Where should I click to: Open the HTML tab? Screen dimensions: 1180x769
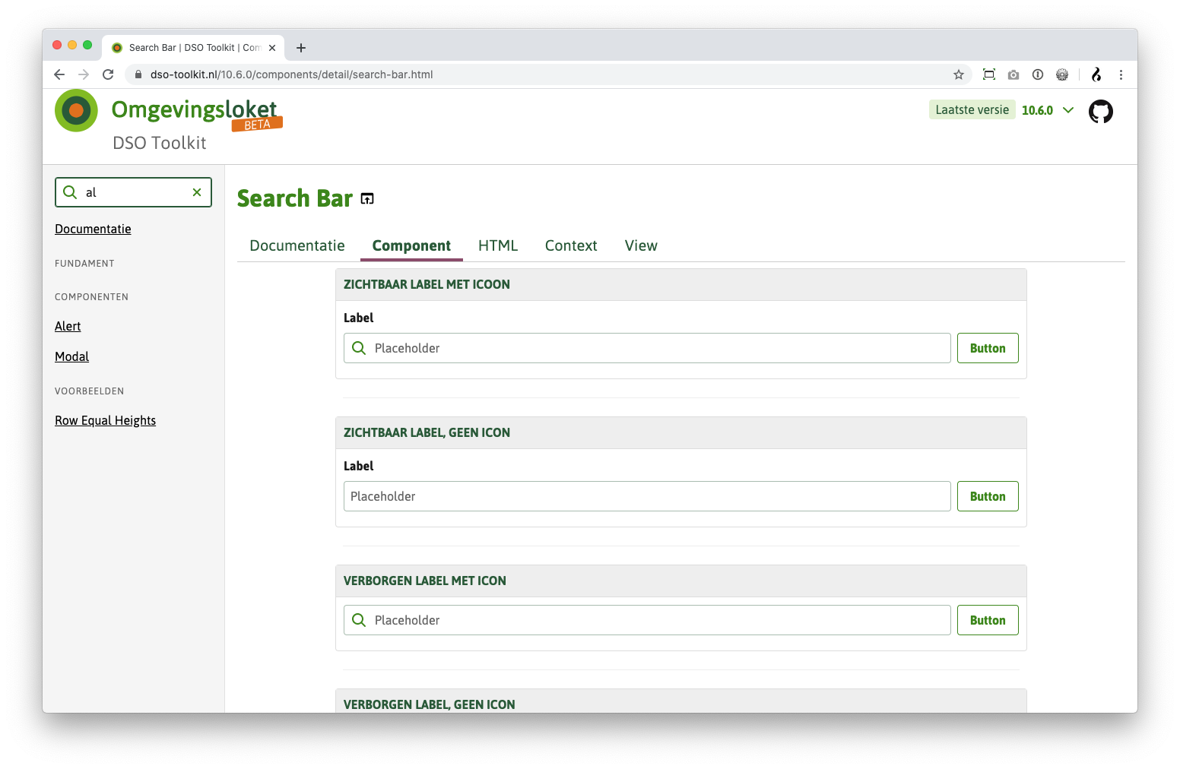(x=498, y=245)
